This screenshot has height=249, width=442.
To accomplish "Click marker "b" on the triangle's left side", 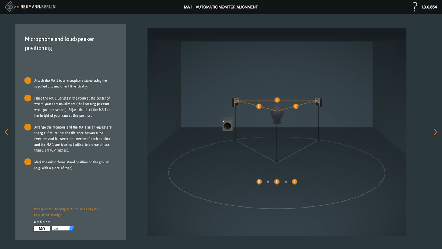I will pos(259,106).
